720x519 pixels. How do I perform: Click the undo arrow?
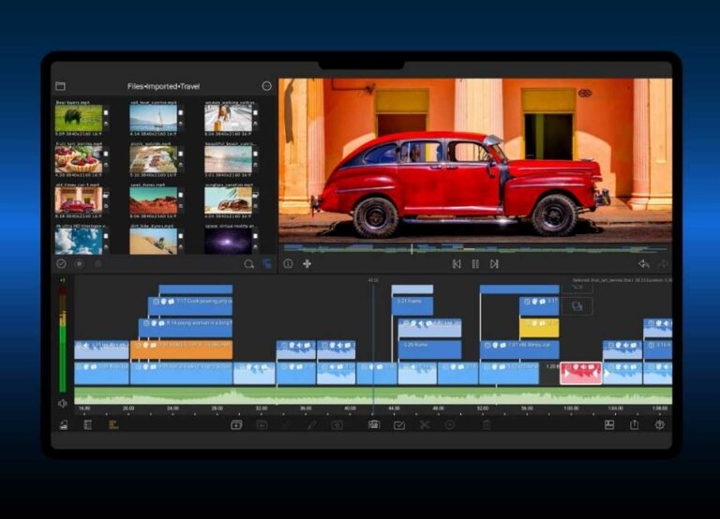(x=644, y=264)
